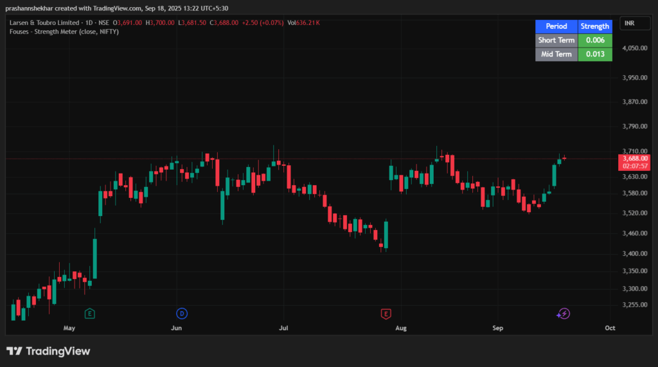Click the 0.006 short term strength value
The width and height of the screenshot is (658, 367).
[595, 40]
